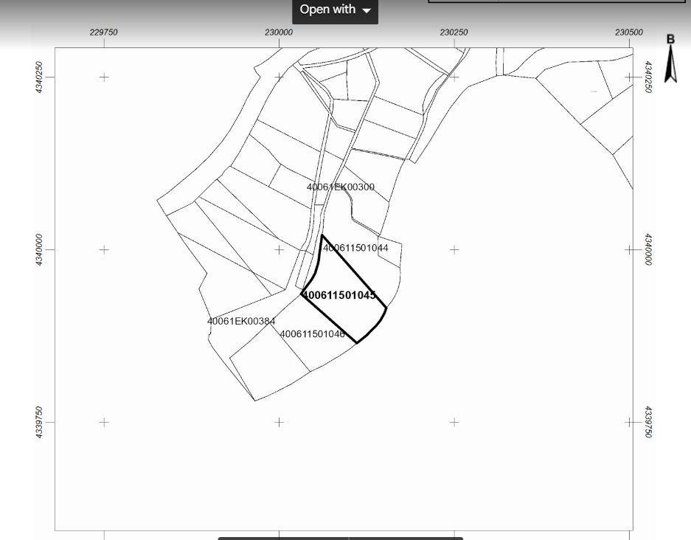The height and width of the screenshot is (540, 691).
Task: Click grid cross at 230250 / 4339750
Action: tap(454, 422)
